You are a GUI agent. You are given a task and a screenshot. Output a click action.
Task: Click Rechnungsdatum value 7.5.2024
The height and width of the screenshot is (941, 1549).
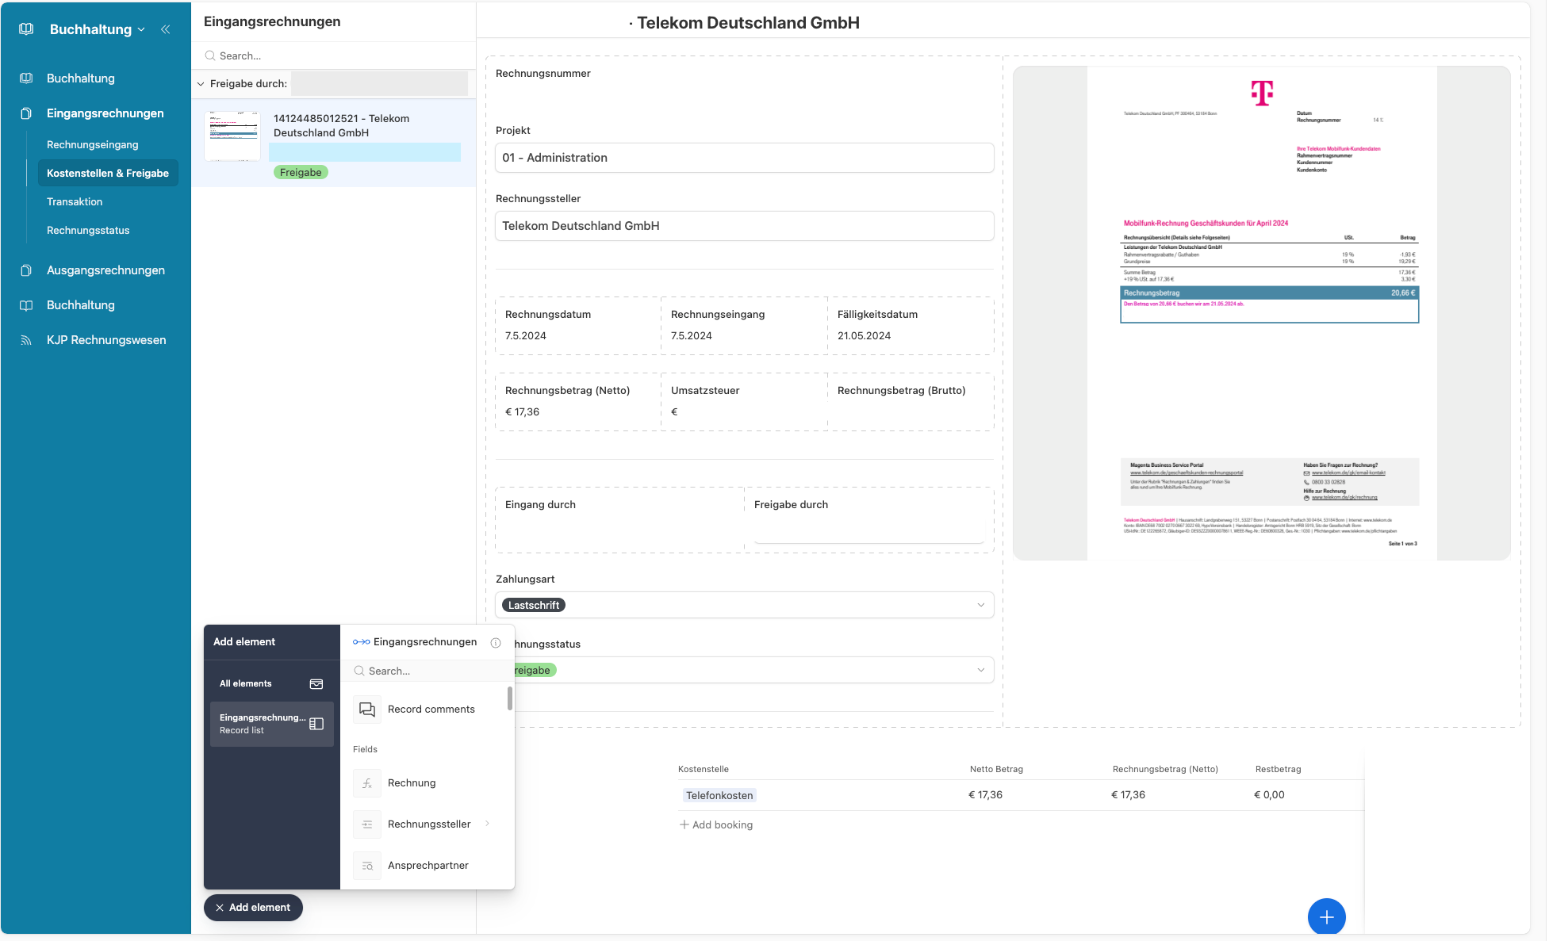click(526, 335)
